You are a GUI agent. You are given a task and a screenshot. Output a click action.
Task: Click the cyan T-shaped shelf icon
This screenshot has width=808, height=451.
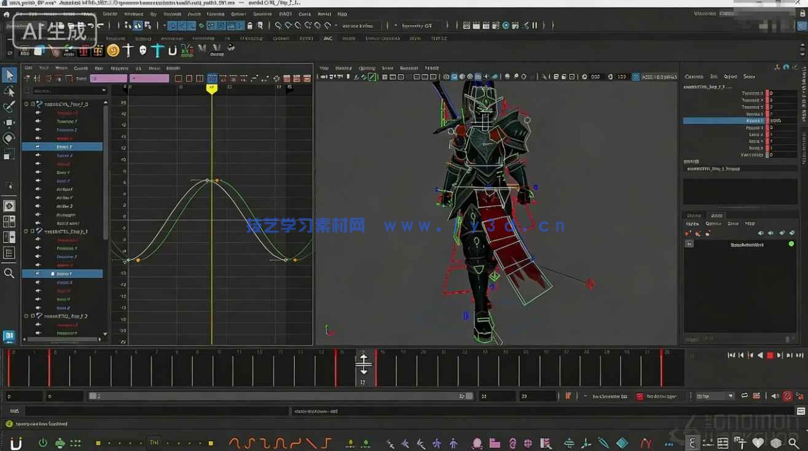coord(158,50)
